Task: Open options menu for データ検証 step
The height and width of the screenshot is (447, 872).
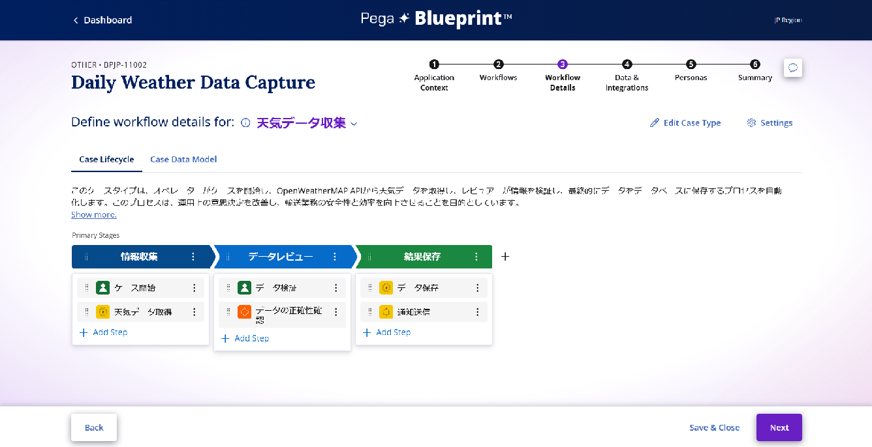Action: (335, 287)
